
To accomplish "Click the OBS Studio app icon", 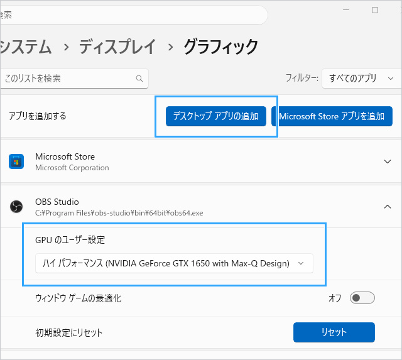I will coord(16,207).
